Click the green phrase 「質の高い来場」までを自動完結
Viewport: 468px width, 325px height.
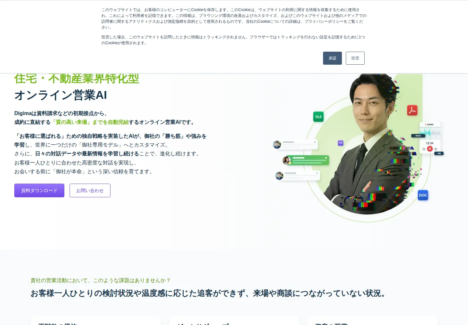(90, 122)
